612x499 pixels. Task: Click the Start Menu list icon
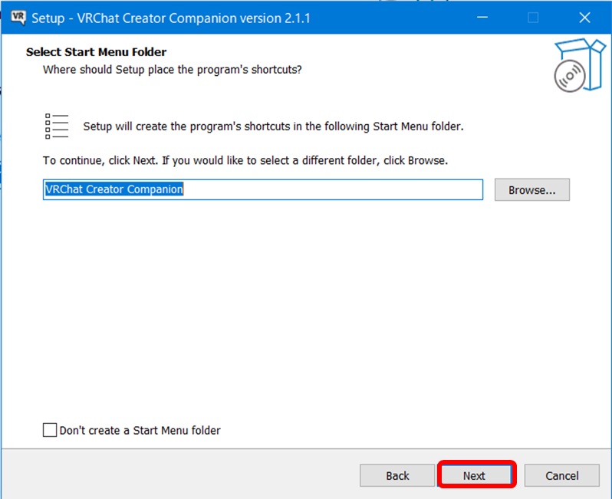click(57, 126)
